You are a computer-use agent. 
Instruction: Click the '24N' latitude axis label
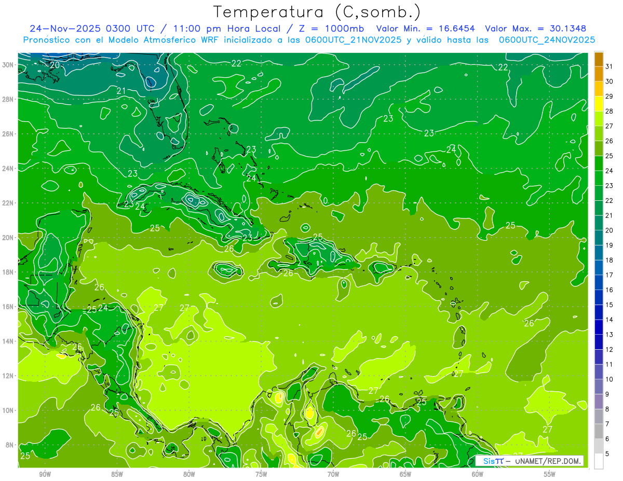(x=8, y=169)
